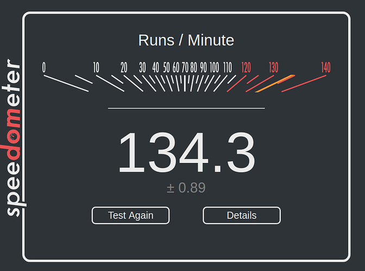The image size is (365, 271).
Task: Click the 140 gauge label
Action: pos(326,67)
